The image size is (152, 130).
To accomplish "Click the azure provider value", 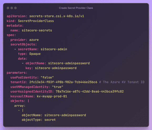I will [34, 40].
